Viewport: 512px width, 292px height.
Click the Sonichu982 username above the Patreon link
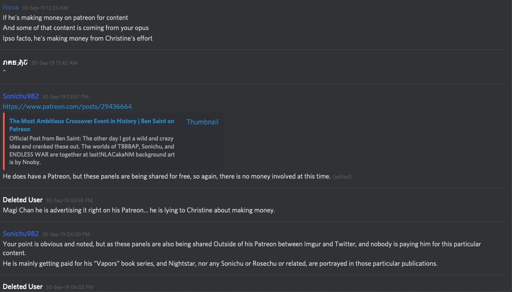pyautogui.click(x=21, y=96)
